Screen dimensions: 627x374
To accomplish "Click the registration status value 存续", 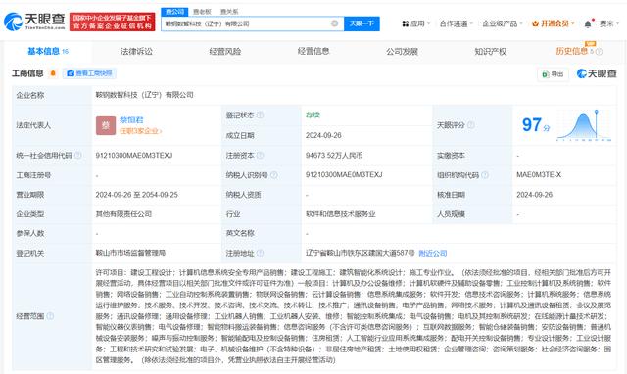I will [x=313, y=116].
